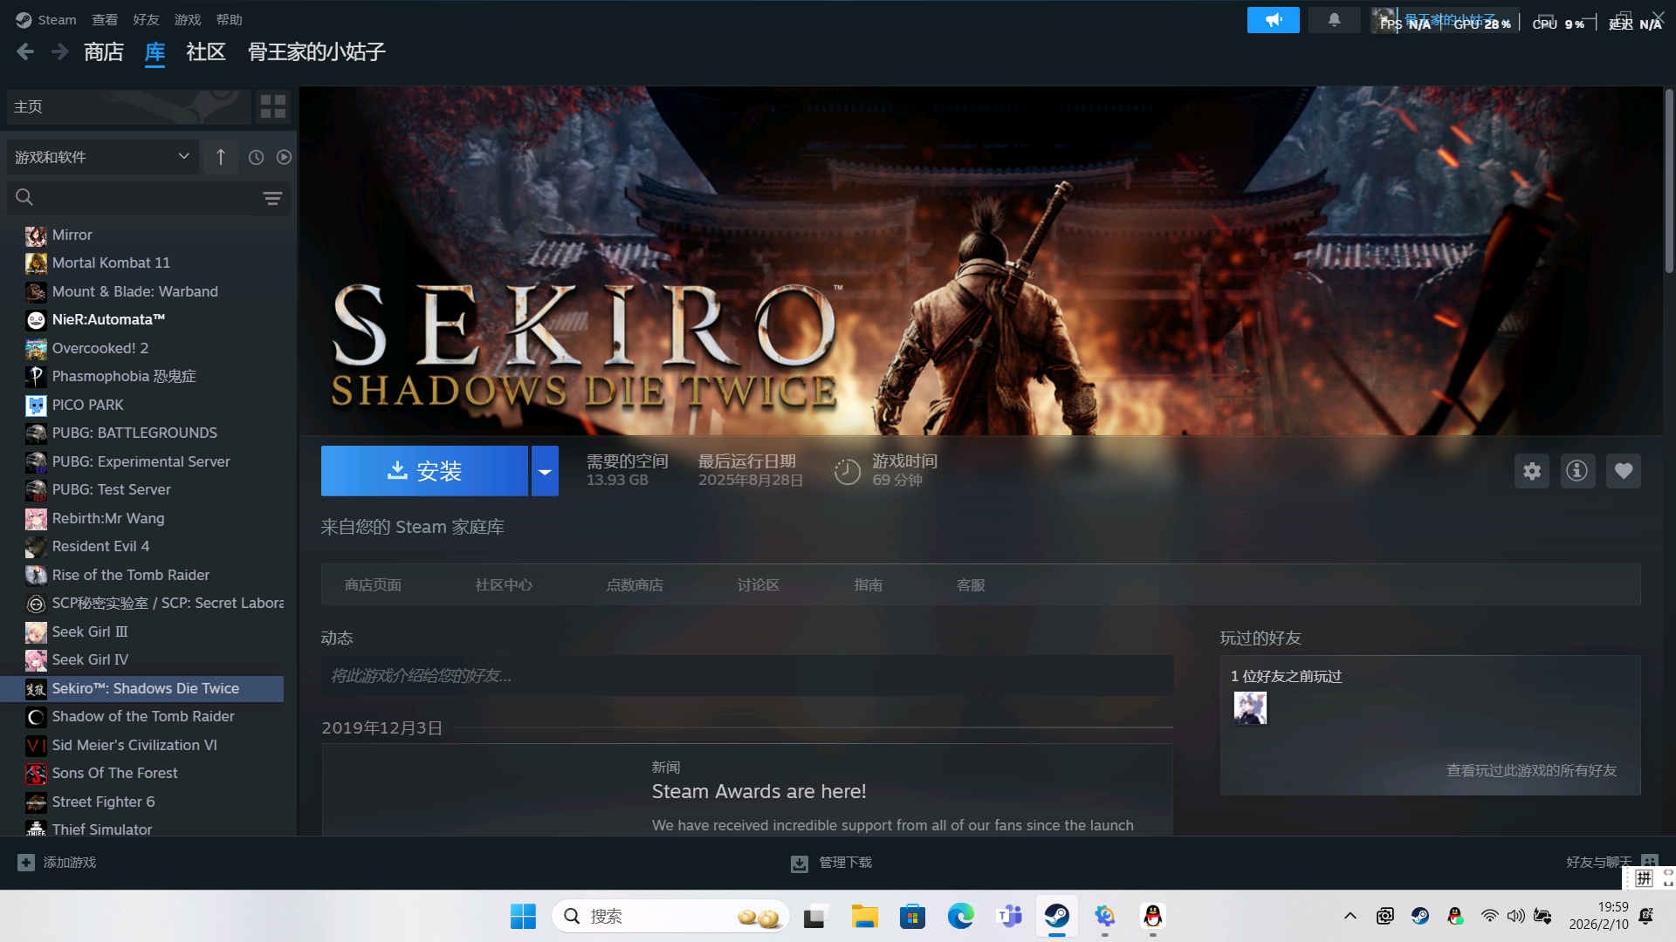This screenshot has width=1676, height=942.
Task: Open the 好友 menu in menu bar
Action: (146, 20)
